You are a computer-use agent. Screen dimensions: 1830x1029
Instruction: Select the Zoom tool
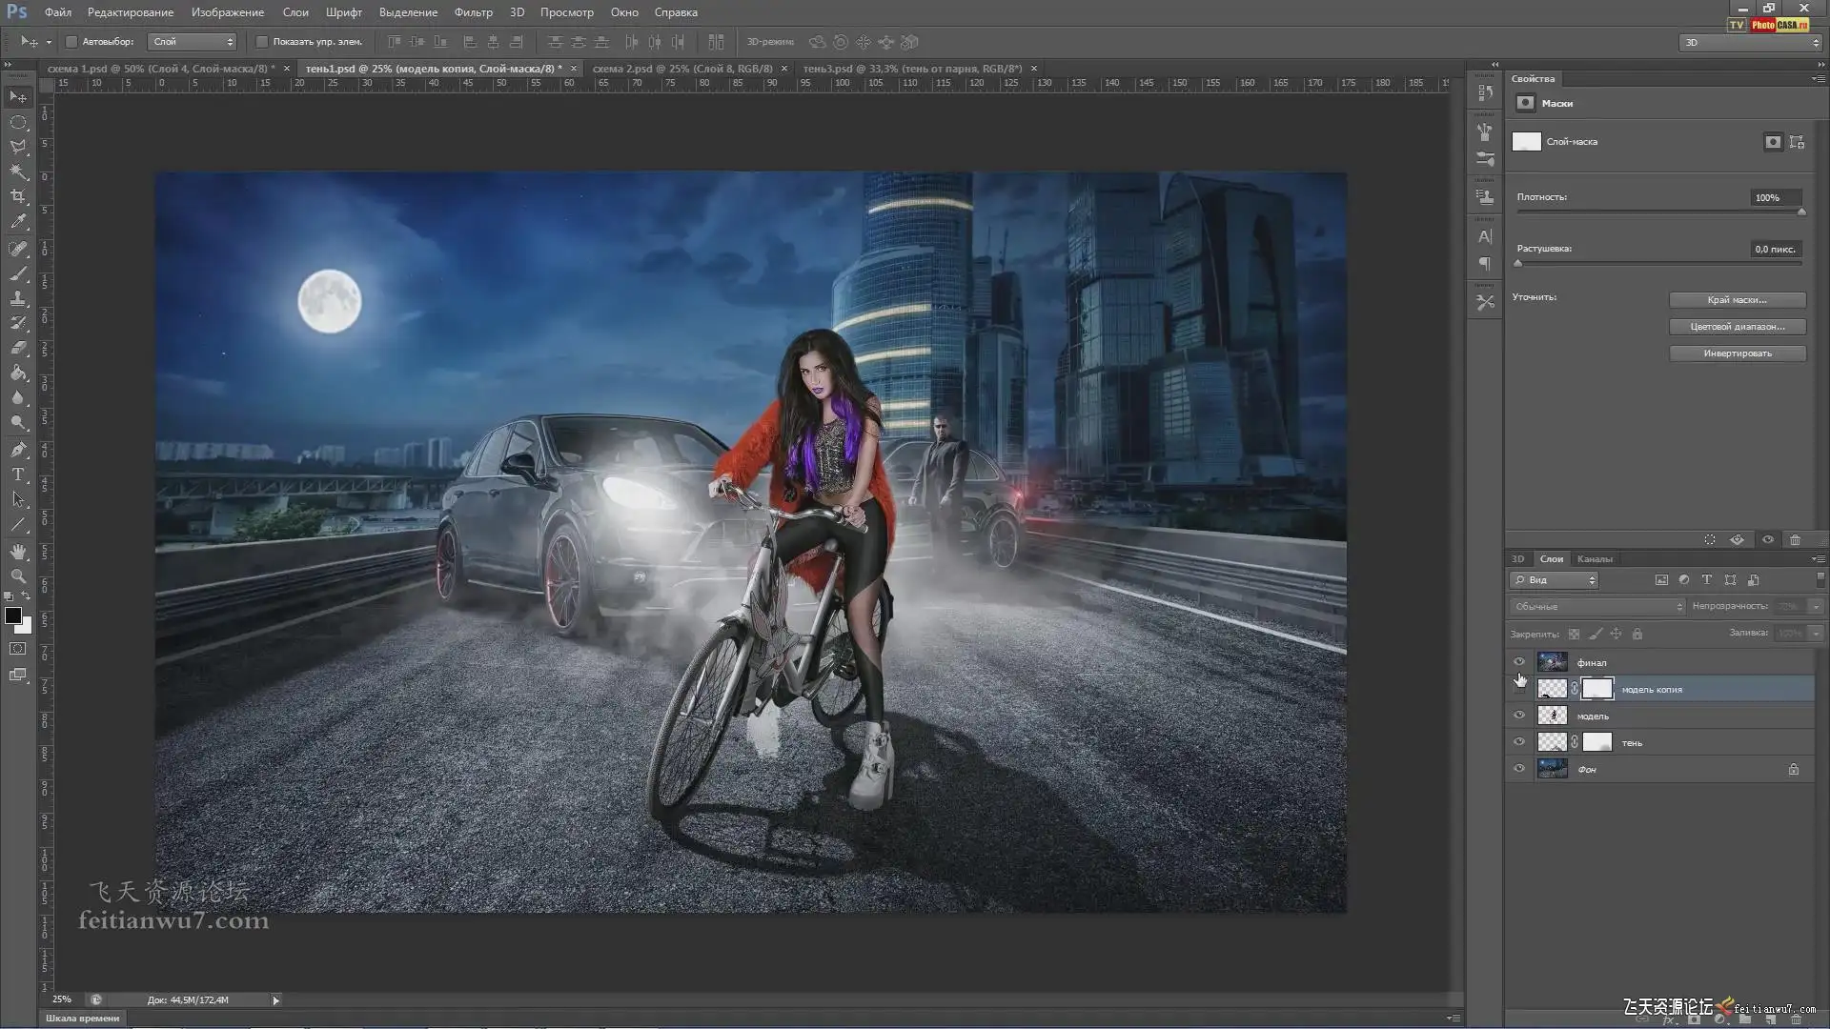click(18, 576)
